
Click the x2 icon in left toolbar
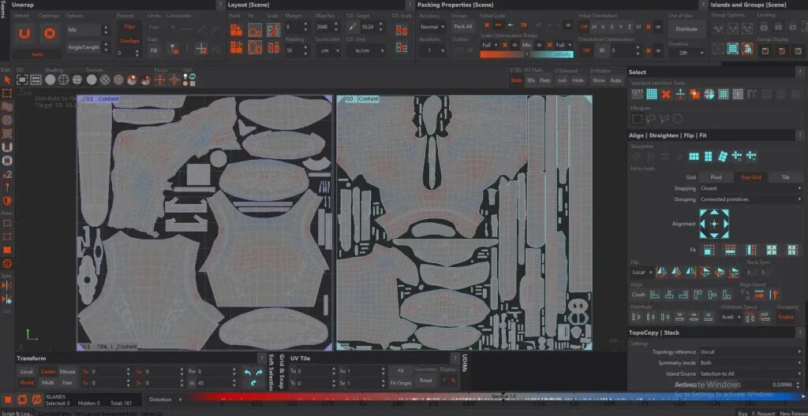(7, 175)
